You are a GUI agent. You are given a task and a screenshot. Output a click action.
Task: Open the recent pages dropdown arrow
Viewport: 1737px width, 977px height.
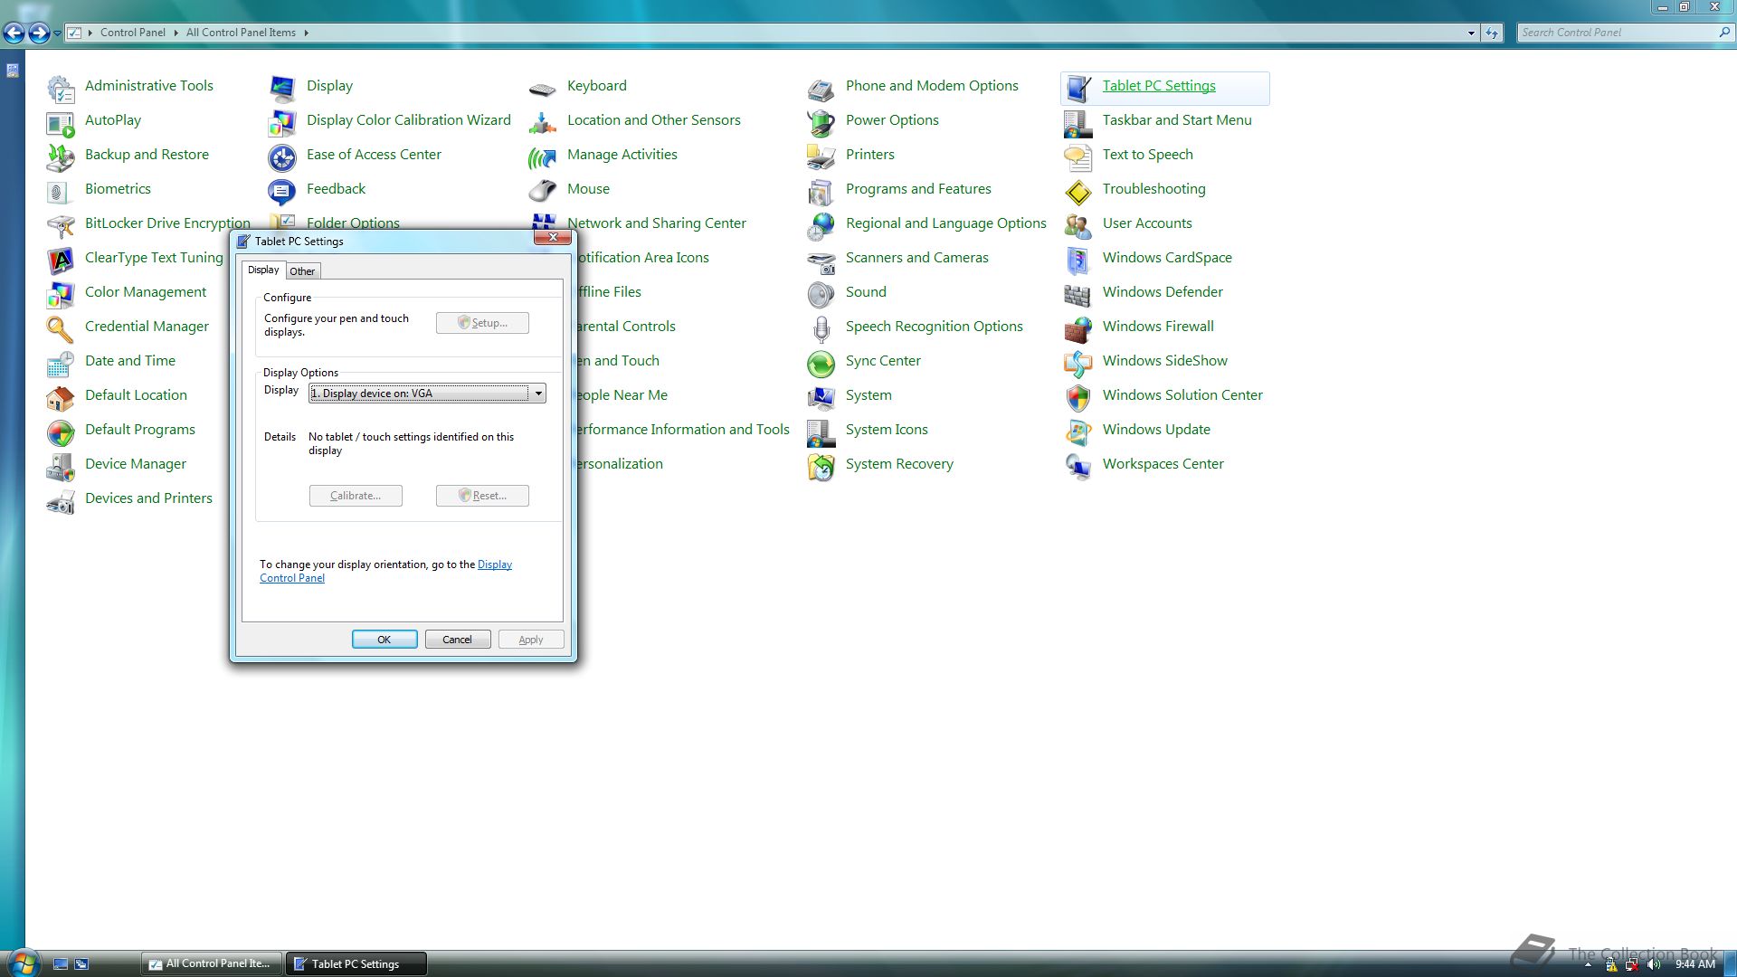pyautogui.click(x=57, y=33)
